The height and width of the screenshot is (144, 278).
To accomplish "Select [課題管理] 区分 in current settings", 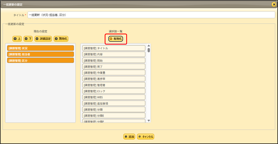I will pyautogui.click(x=41, y=61).
